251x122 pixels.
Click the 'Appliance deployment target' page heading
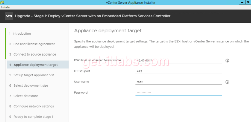pos(108,30)
